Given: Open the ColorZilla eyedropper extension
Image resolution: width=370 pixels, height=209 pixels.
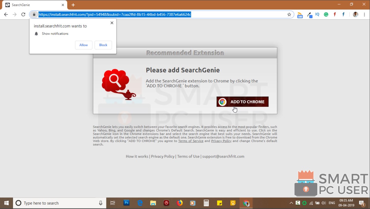Looking at the screenshot, I should [x=309, y=14].
